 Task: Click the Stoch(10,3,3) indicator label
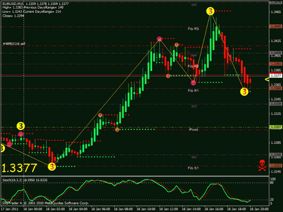[25, 180]
